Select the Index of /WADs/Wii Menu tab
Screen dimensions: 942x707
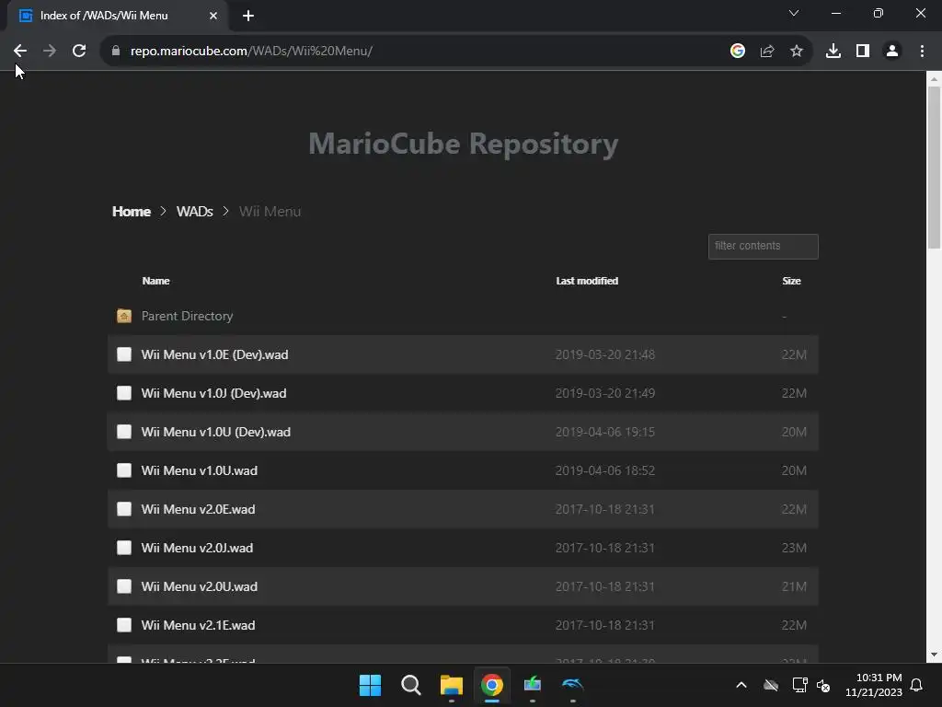click(117, 16)
